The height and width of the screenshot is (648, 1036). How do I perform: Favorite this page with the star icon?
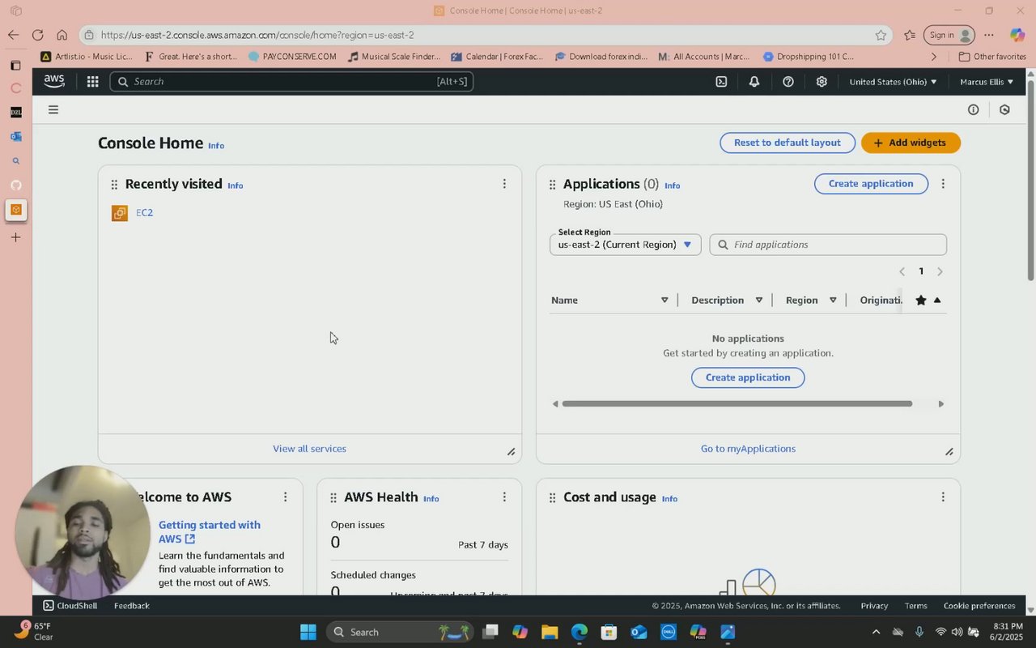tap(881, 35)
